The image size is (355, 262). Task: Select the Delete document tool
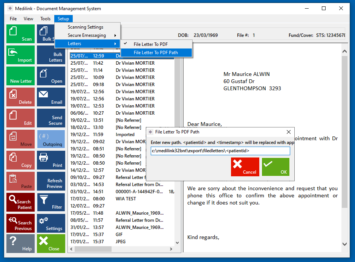20,97
